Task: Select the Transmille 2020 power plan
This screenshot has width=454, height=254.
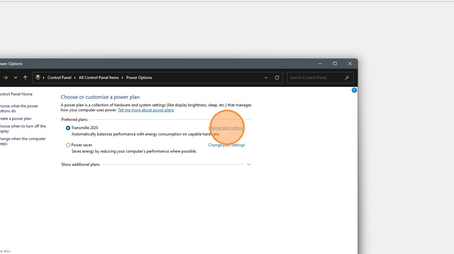Action: point(68,128)
